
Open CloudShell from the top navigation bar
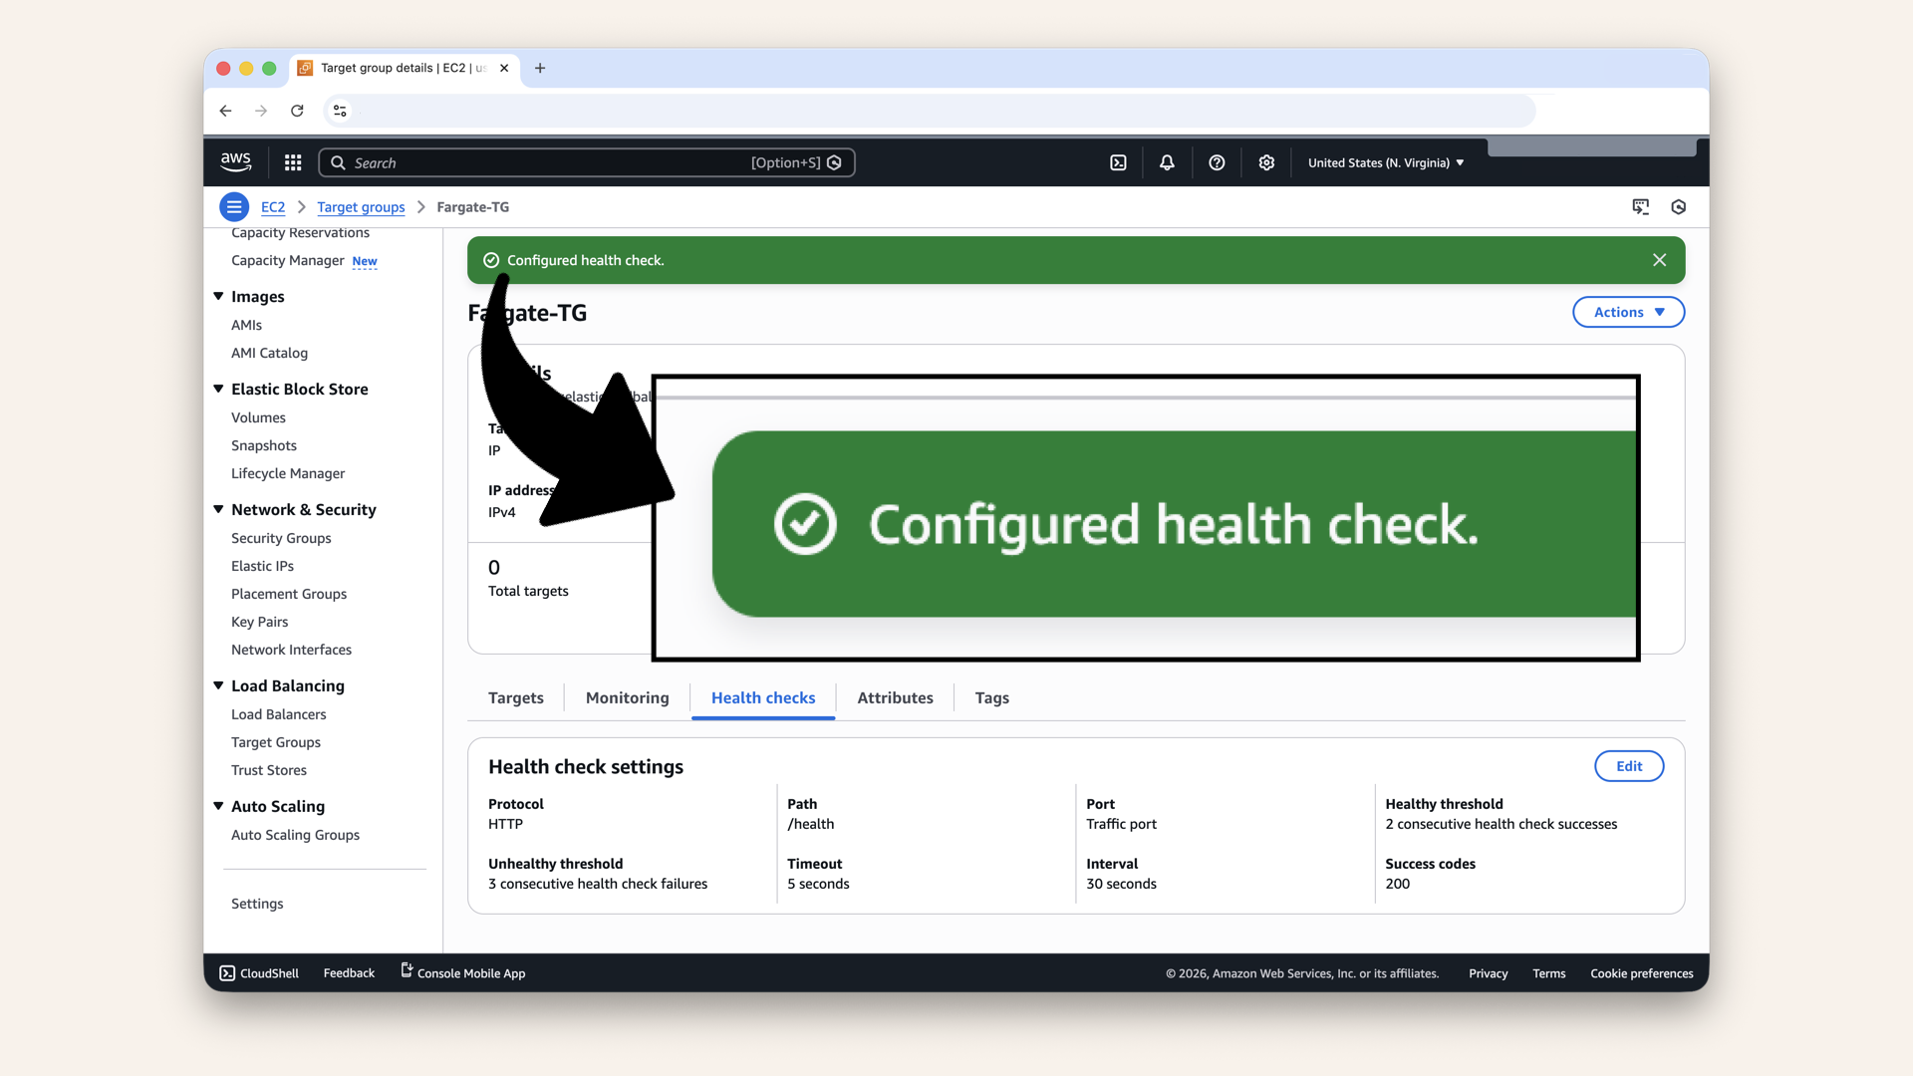point(1118,161)
